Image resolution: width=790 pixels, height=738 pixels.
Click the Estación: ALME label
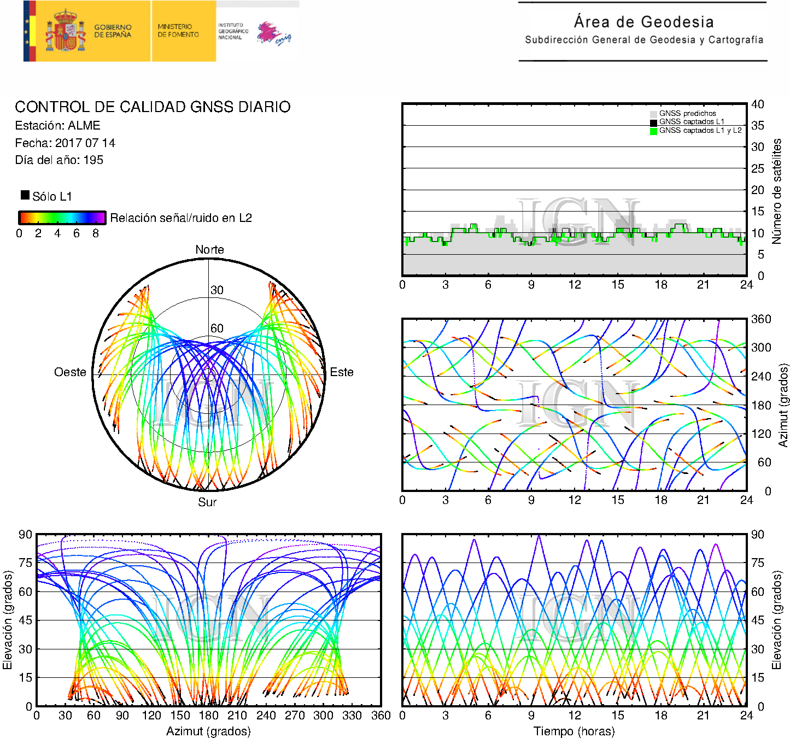point(57,126)
